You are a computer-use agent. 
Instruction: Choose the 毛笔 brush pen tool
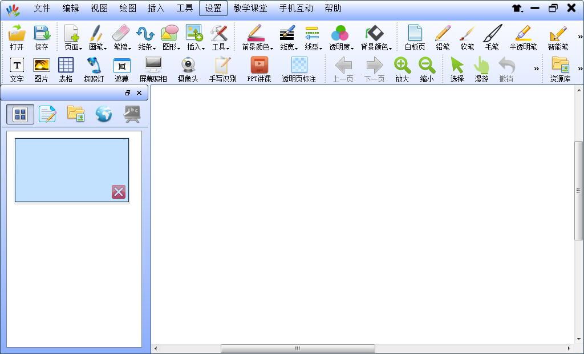click(492, 37)
